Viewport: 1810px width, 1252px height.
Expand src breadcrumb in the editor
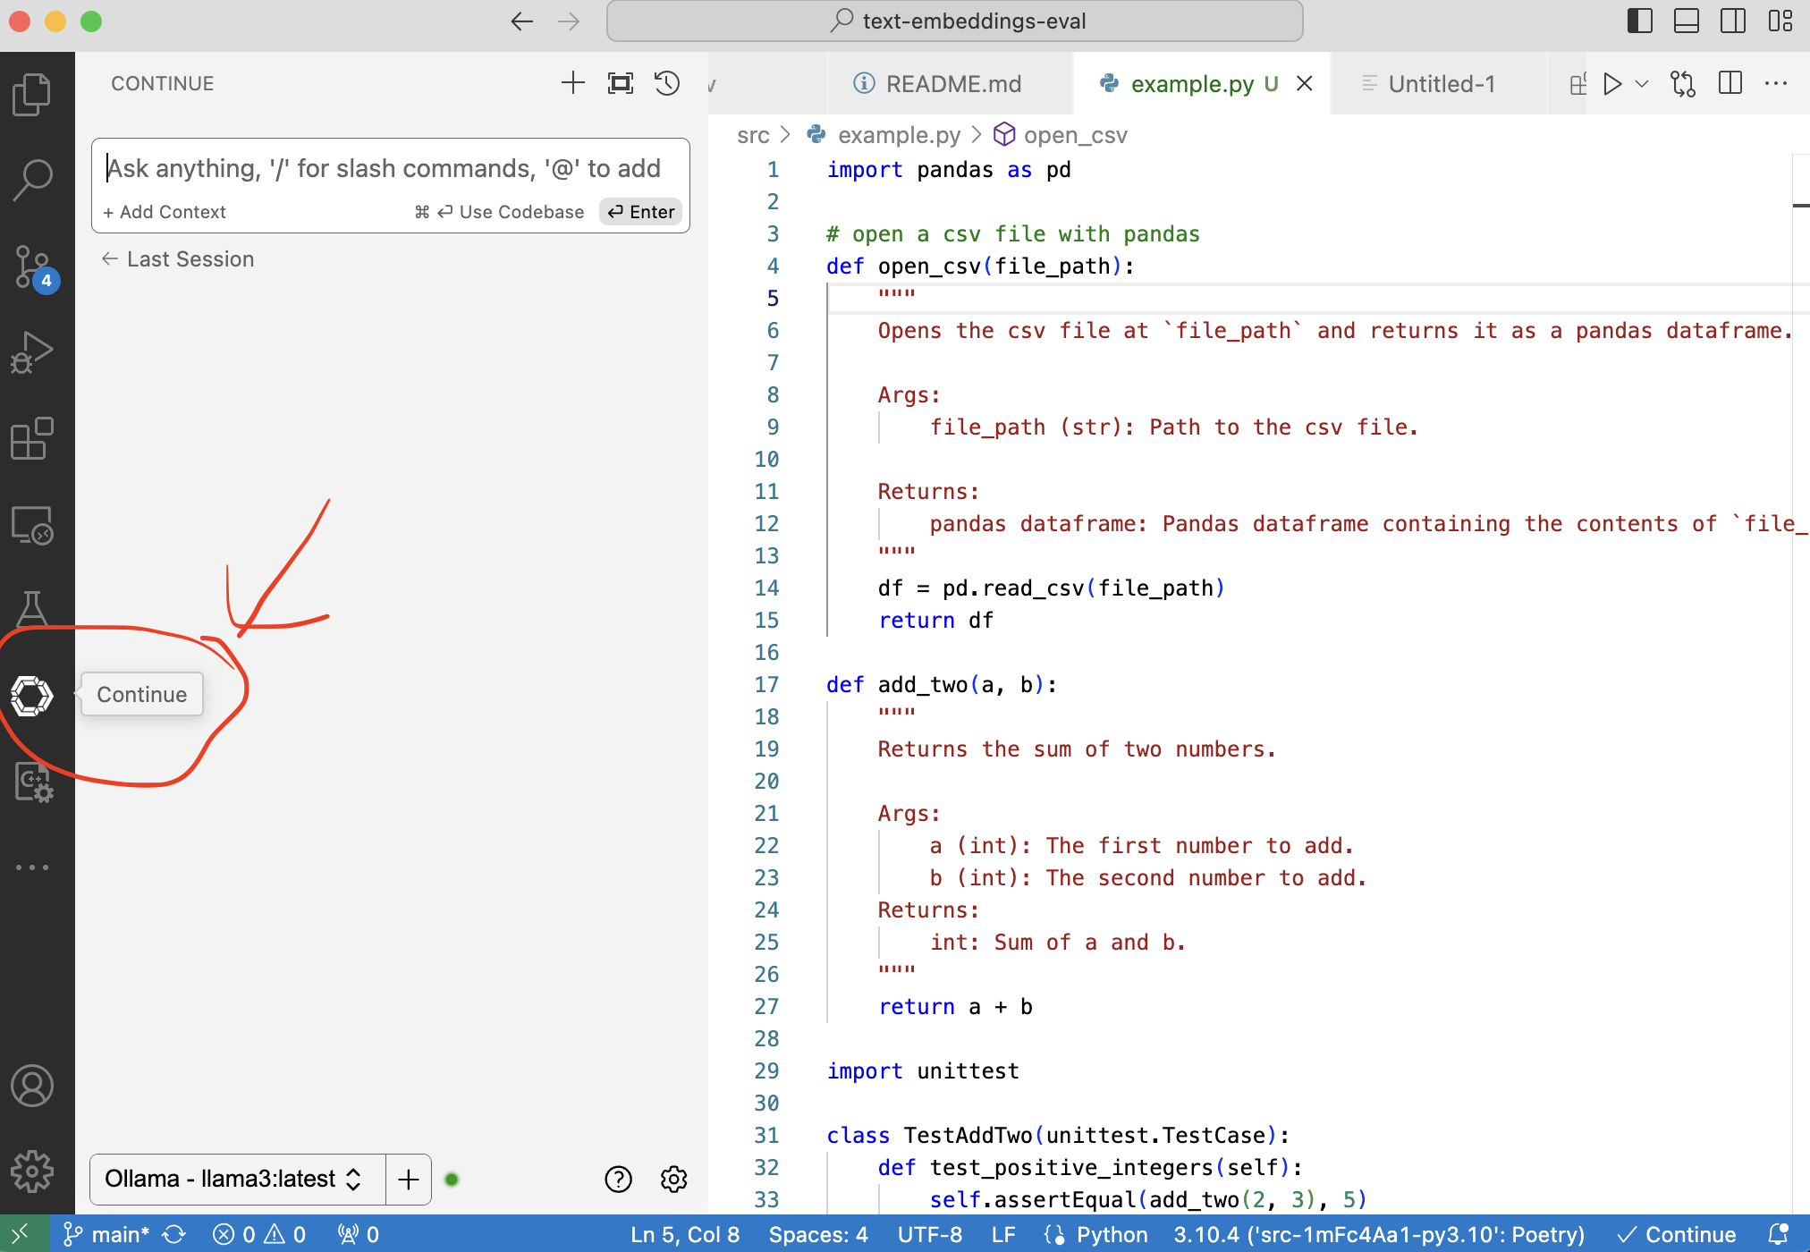[x=754, y=134]
